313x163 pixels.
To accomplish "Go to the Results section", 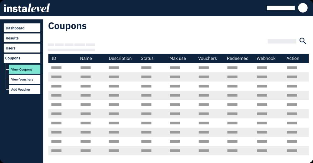I will tap(22, 38).
